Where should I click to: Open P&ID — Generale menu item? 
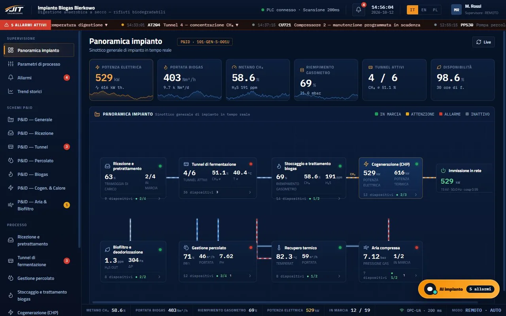click(39, 120)
